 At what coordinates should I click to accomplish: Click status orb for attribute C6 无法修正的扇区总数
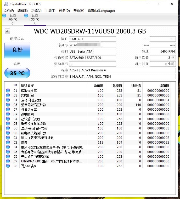pos(8,156)
